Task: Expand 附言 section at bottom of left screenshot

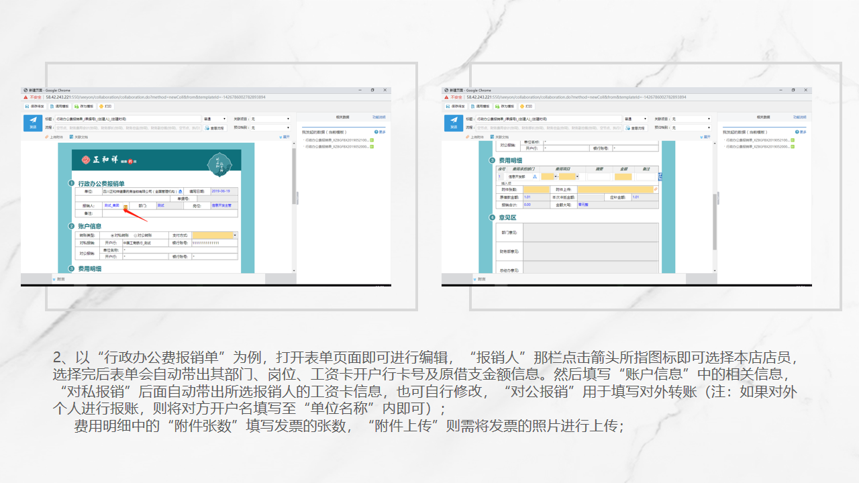Action: tap(59, 279)
